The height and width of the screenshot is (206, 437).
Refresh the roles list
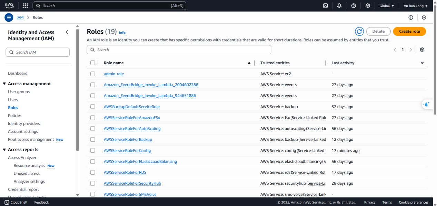[x=359, y=31]
